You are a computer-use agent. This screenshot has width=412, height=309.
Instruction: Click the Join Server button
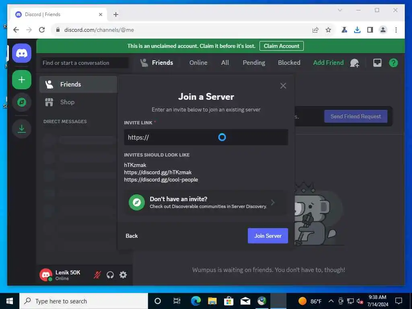[268, 236]
